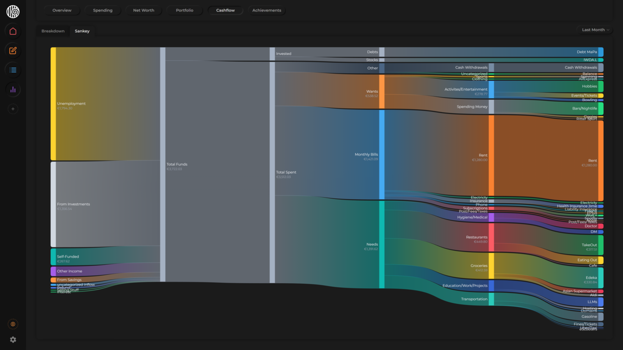Open the Portfolio tab
This screenshot has height=350, width=623.
[x=184, y=10]
